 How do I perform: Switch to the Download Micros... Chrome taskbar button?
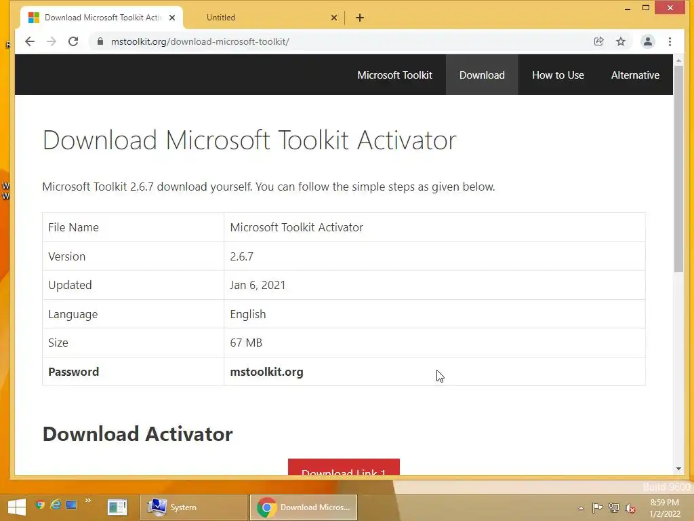(304, 507)
